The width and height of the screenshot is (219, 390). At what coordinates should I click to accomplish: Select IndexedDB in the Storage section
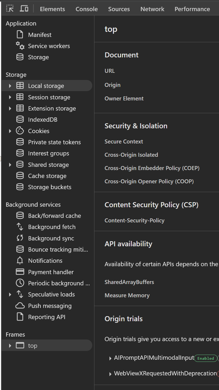tap(42, 120)
